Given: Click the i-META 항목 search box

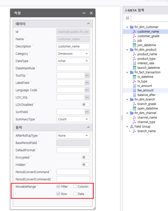Looking at the screenshot, I should pos(149,18).
